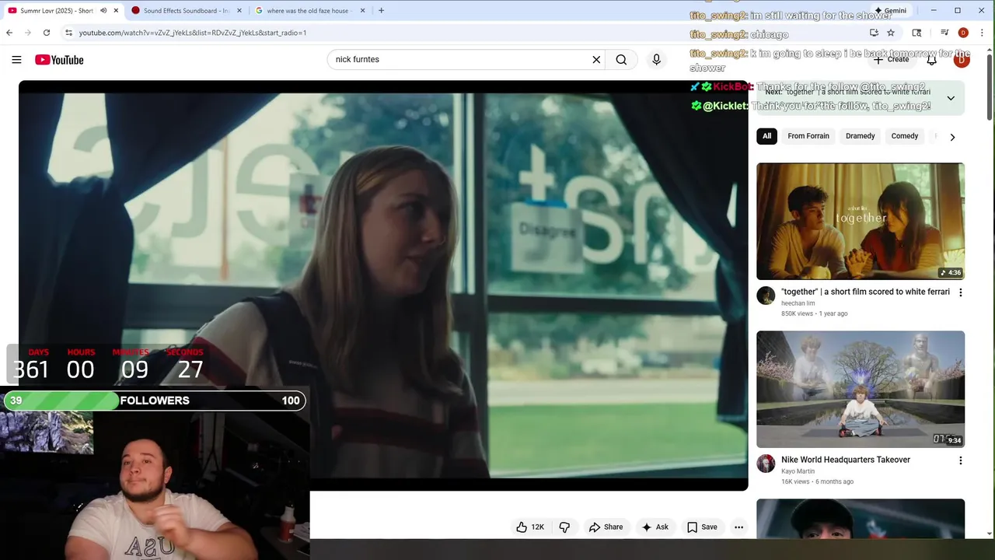Image resolution: width=995 pixels, height=560 pixels.
Task: Open more actions below video
Action: 738,527
